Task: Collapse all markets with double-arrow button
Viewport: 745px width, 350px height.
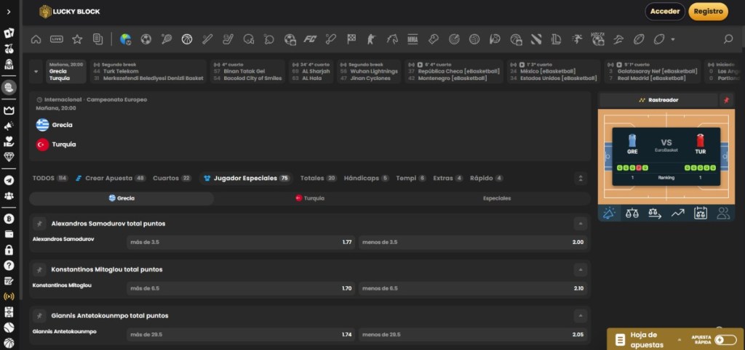Action: (580, 179)
